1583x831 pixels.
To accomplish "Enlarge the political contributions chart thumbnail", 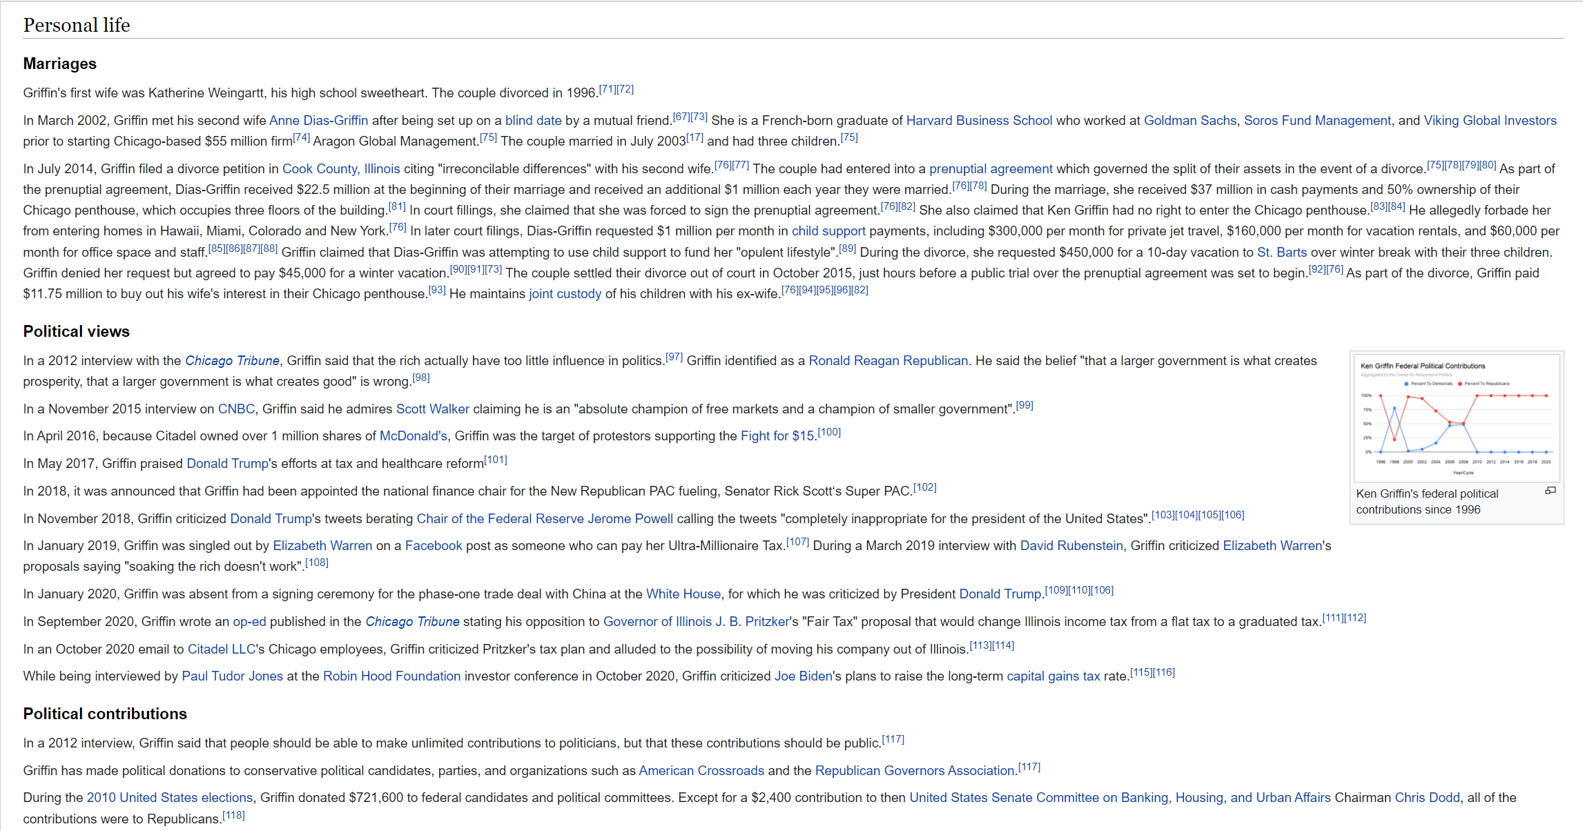I will (1550, 491).
